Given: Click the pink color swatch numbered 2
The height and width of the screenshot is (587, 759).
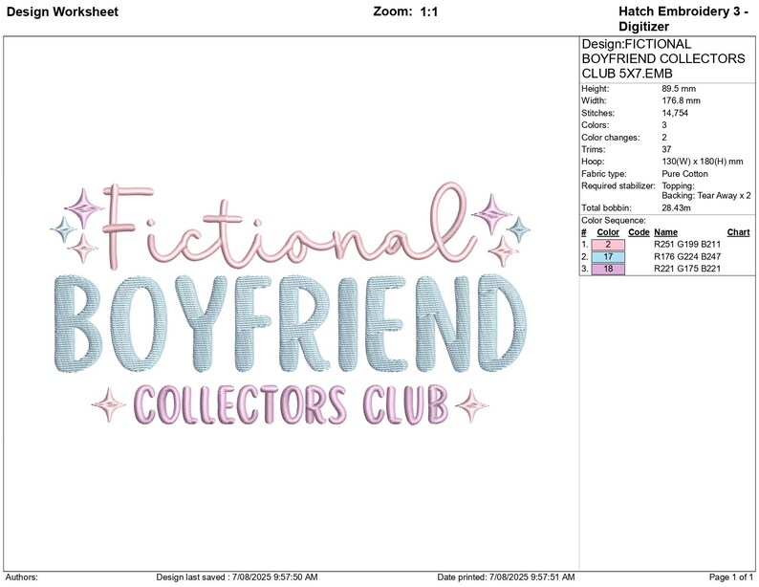Looking at the screenshot, I should (x=608, y=245).
